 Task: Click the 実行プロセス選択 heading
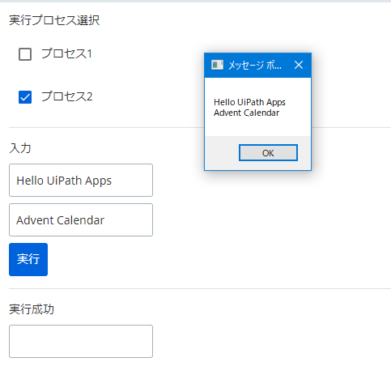coord(54,20)
